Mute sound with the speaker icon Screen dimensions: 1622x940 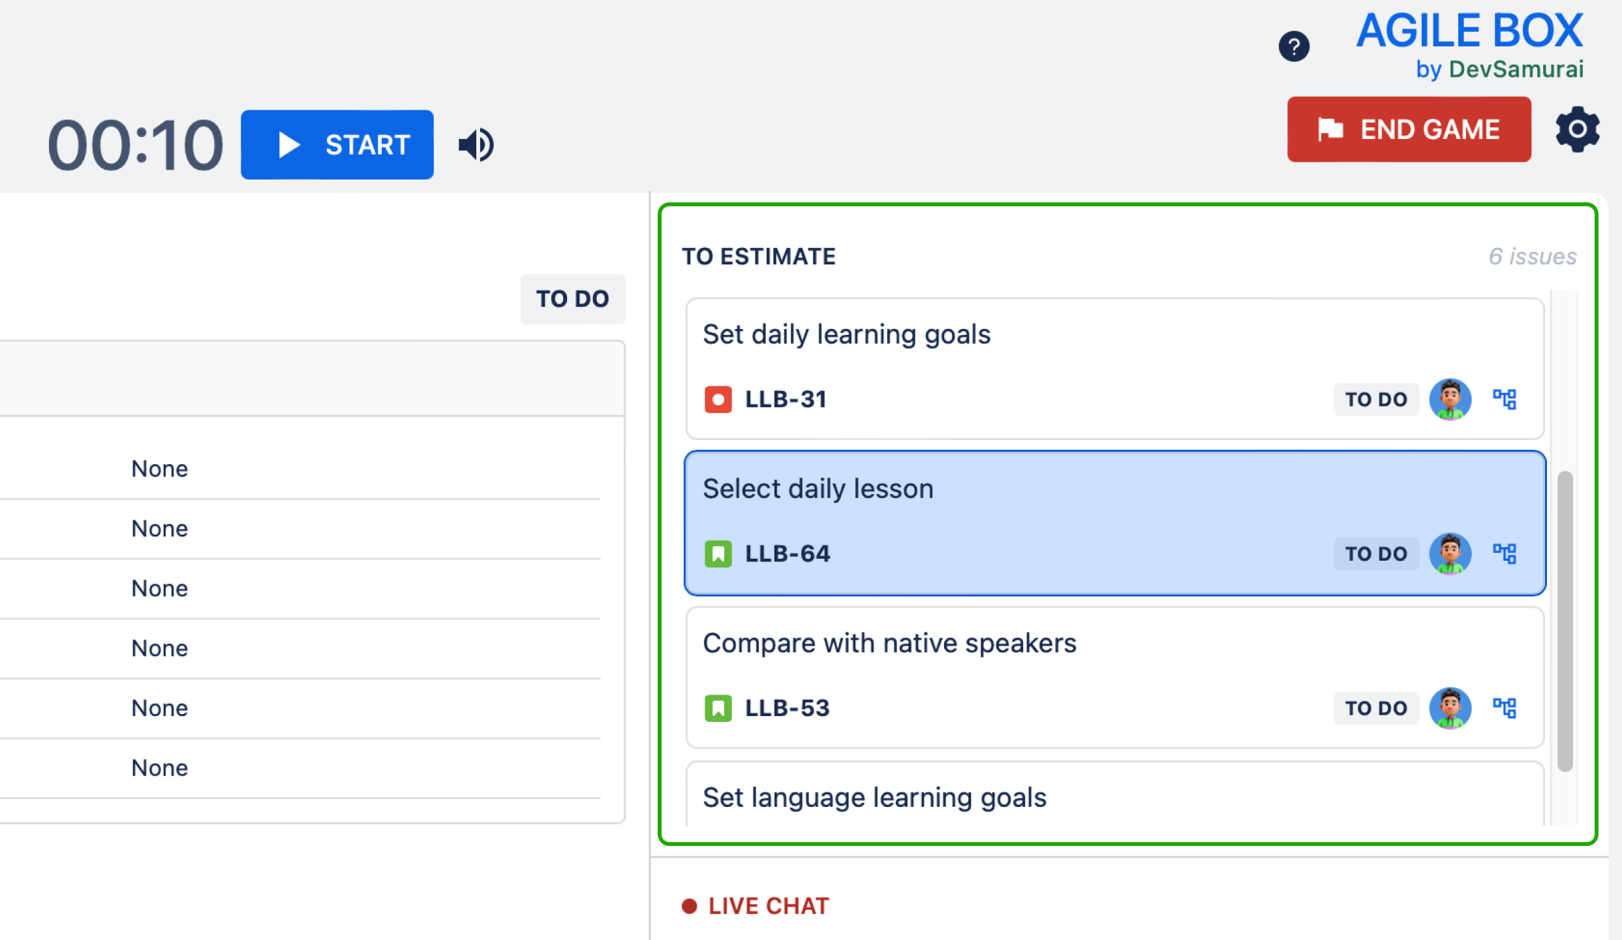pyautogui.click(x=476, y=144)
